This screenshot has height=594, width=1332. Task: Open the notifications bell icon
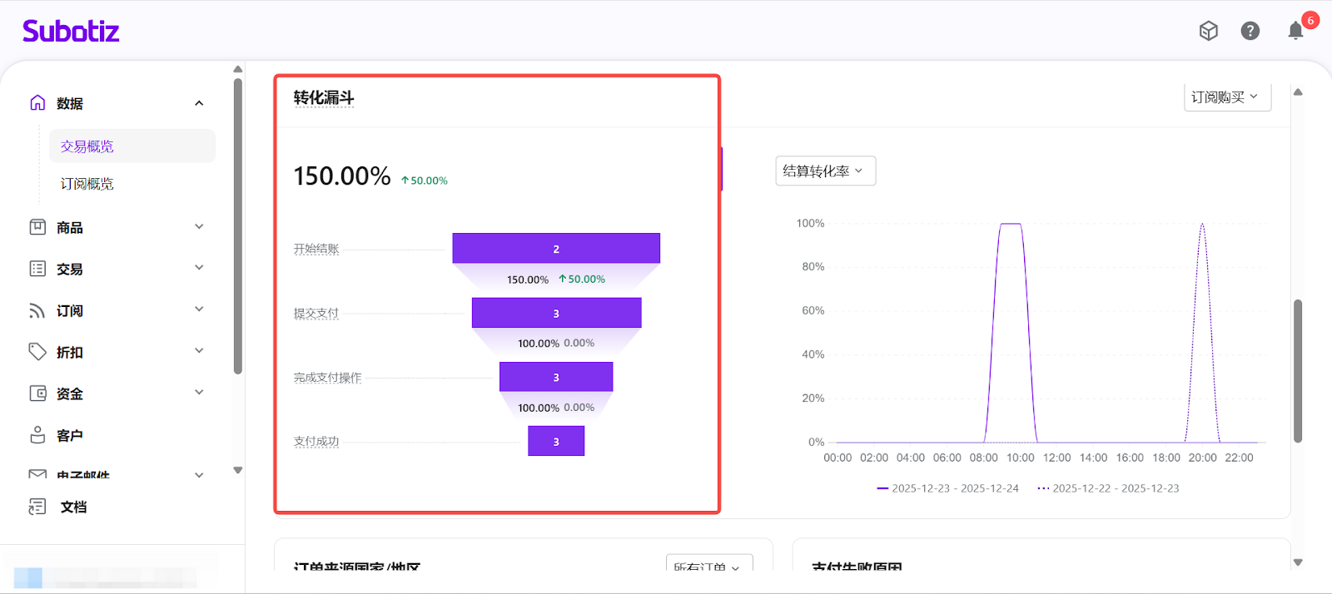click(1295, 31)
